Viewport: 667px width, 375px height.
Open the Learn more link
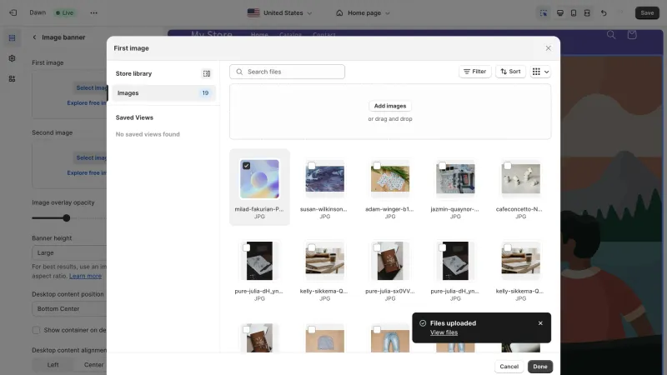86,276
